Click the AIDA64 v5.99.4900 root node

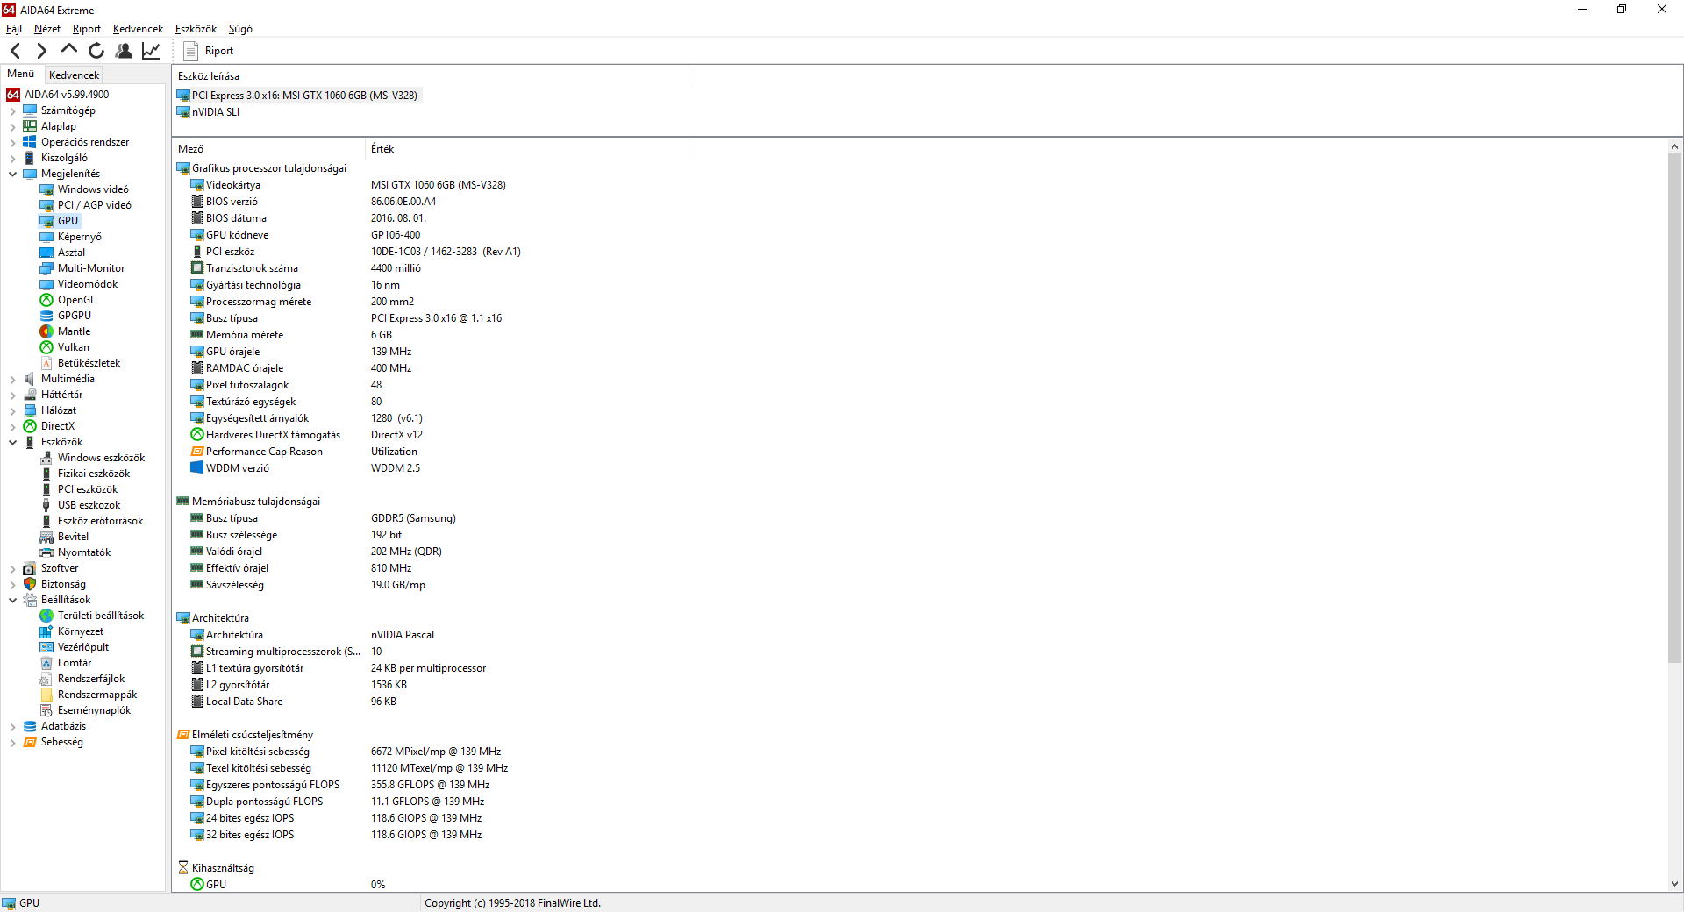click(58, 95)
